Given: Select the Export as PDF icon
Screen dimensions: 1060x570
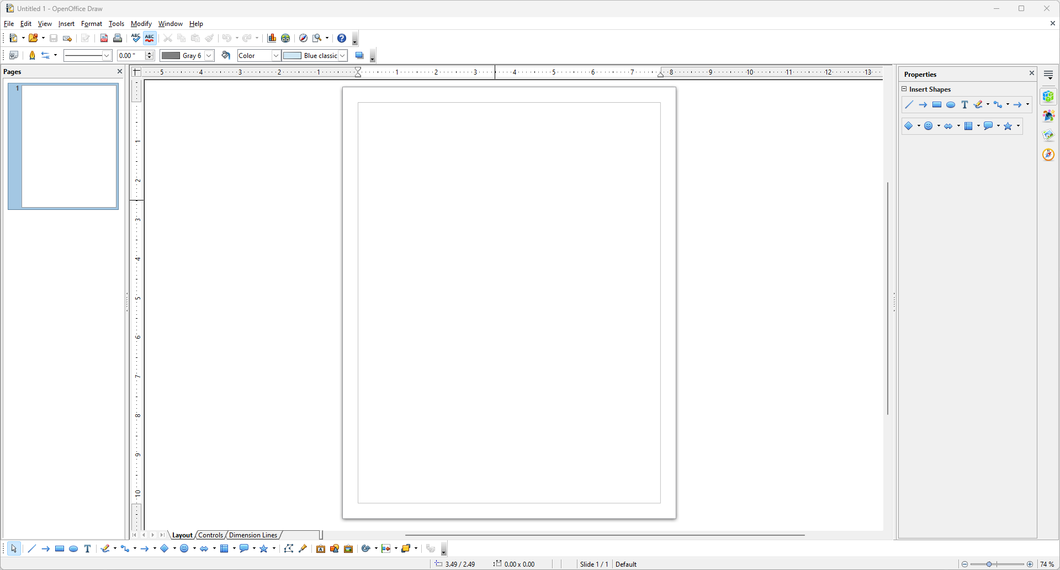Looking at the screenshot, I should (x=104, y=38).
